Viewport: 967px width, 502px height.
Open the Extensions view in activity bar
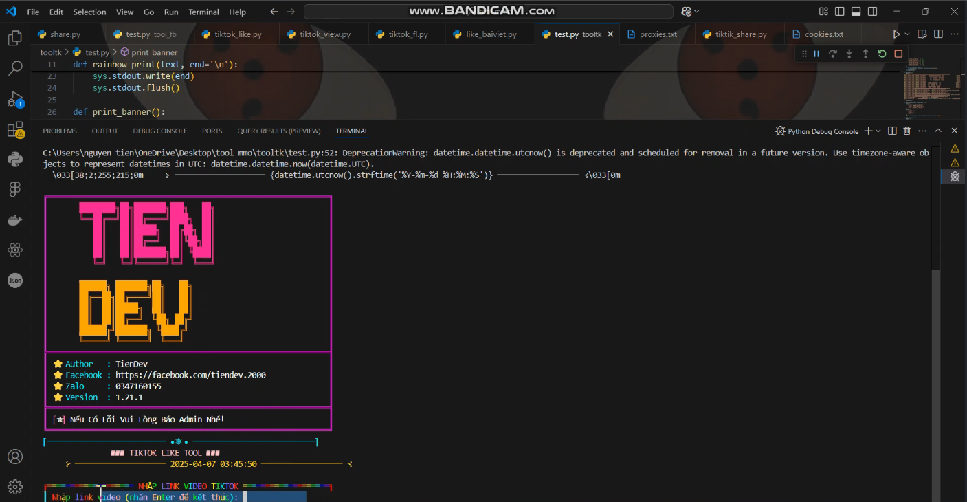14,130
